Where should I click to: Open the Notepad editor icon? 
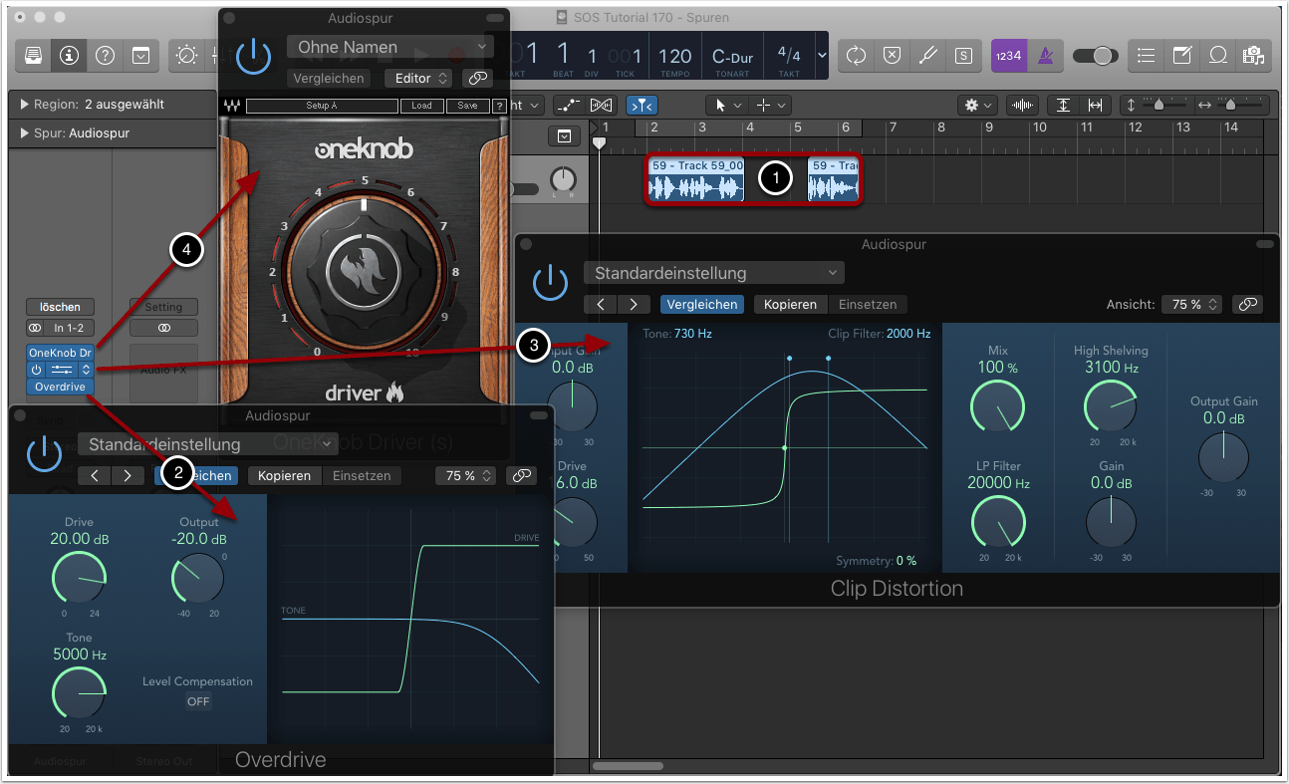tap(1181, 56)
